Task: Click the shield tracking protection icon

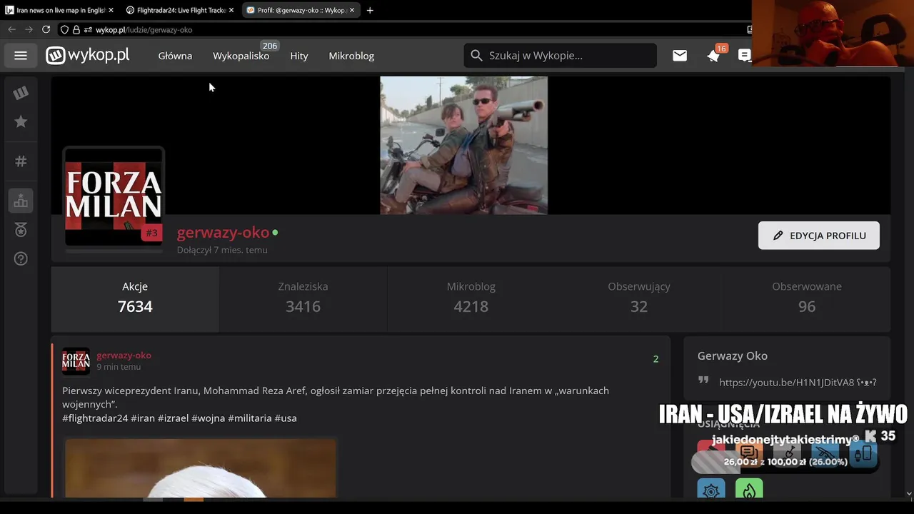Action: coord(64,30)
